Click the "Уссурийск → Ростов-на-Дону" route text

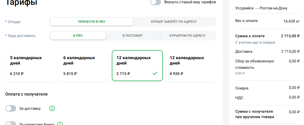261,8
